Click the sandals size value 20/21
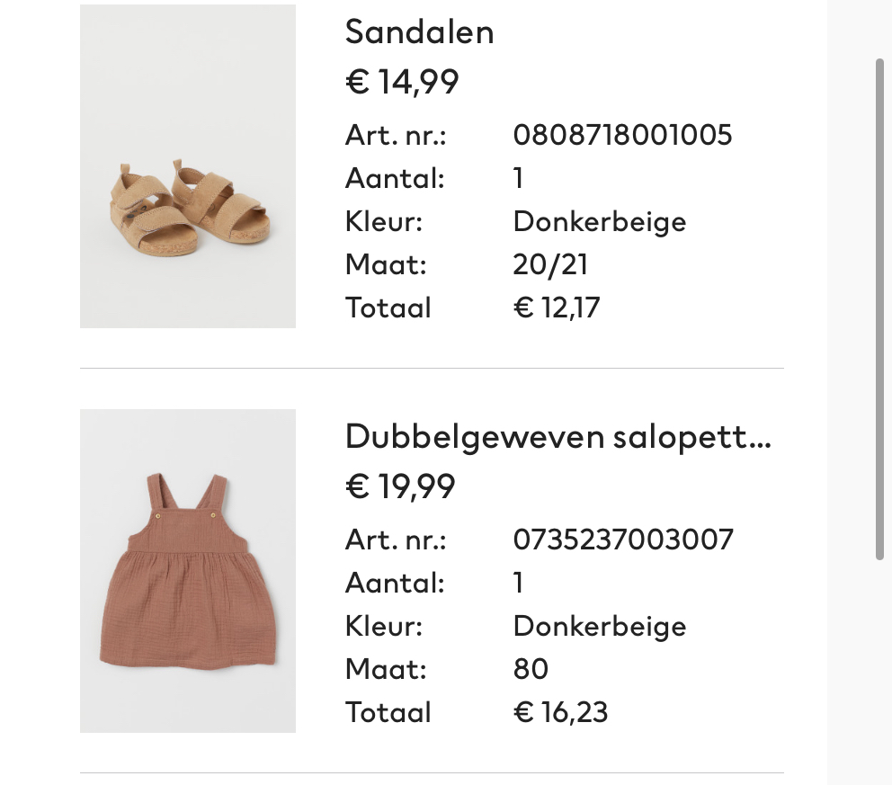 pos(550,264)
